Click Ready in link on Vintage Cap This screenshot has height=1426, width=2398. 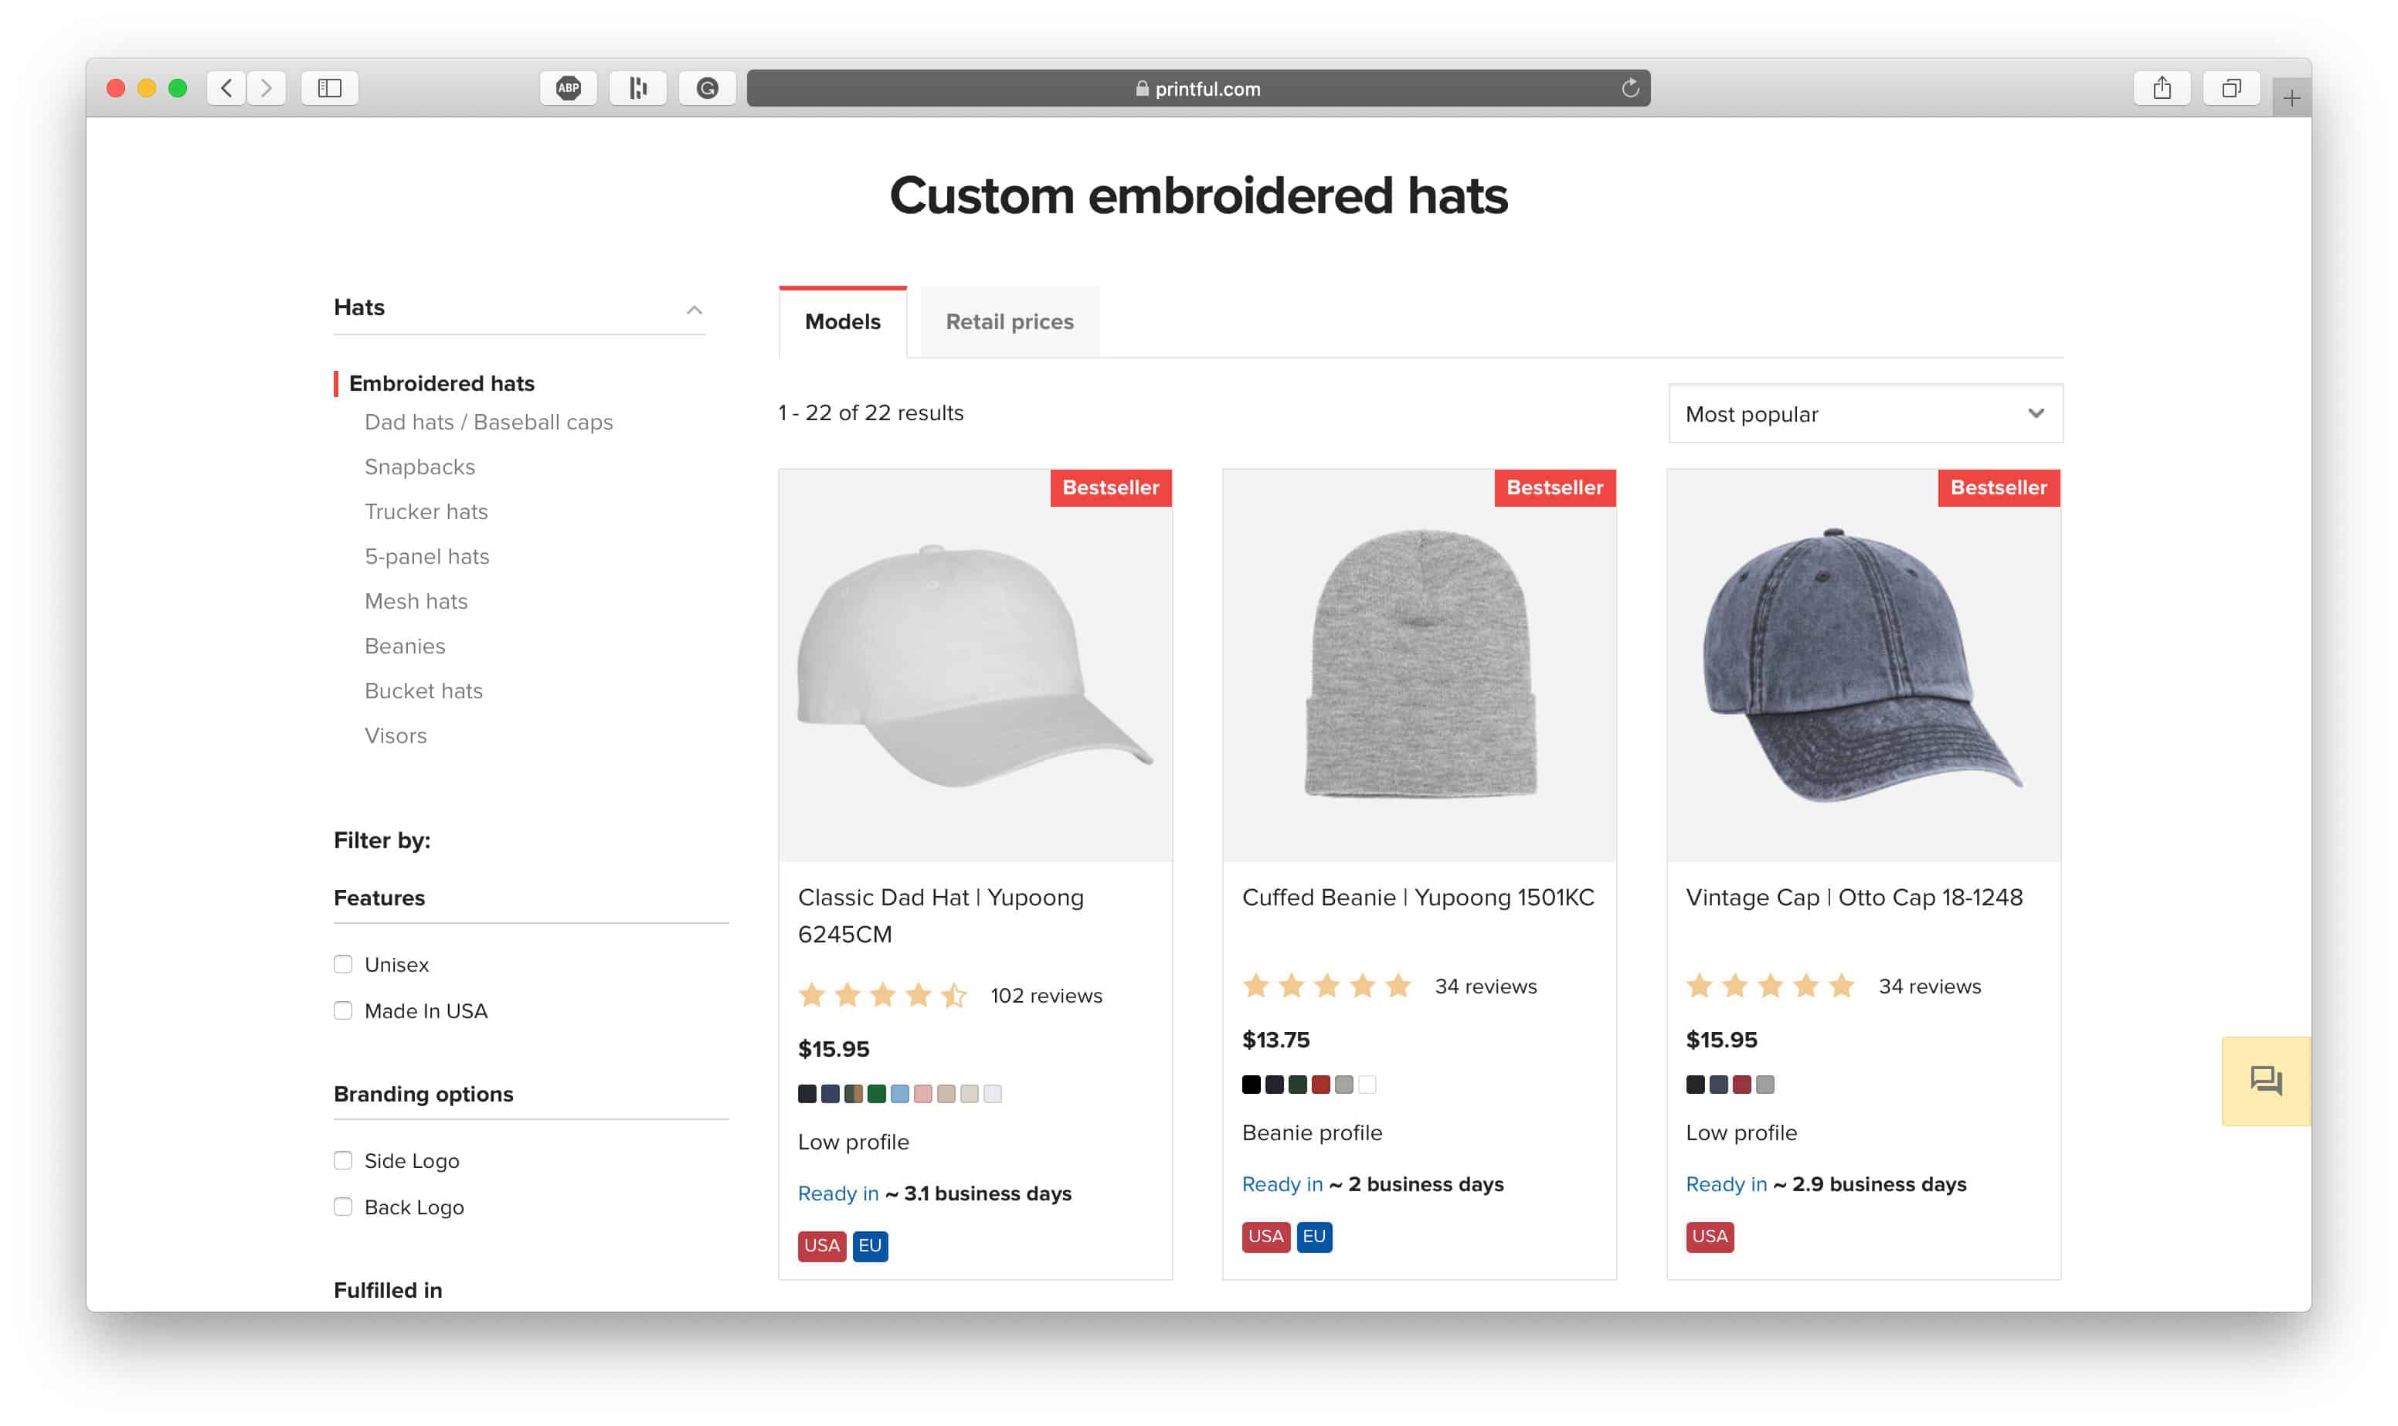(x=1727, y=1184)
